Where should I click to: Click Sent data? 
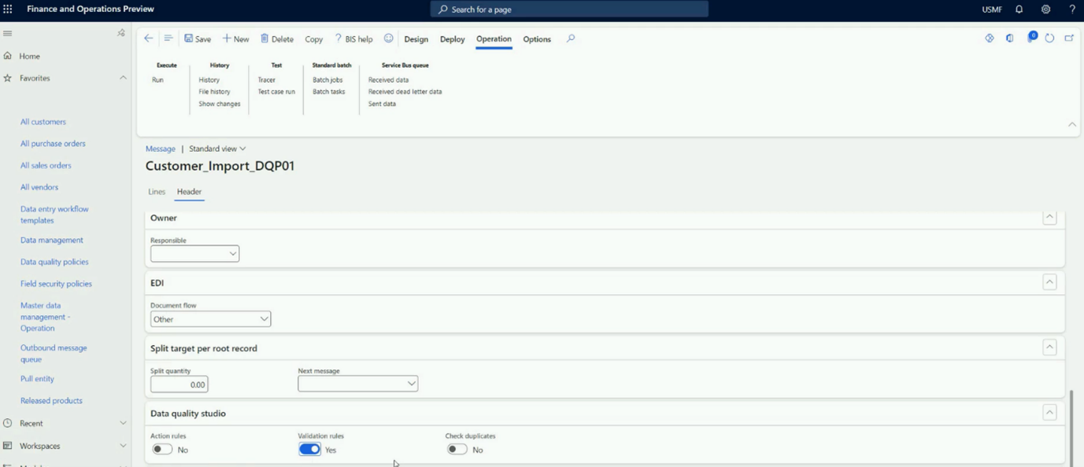382,104
